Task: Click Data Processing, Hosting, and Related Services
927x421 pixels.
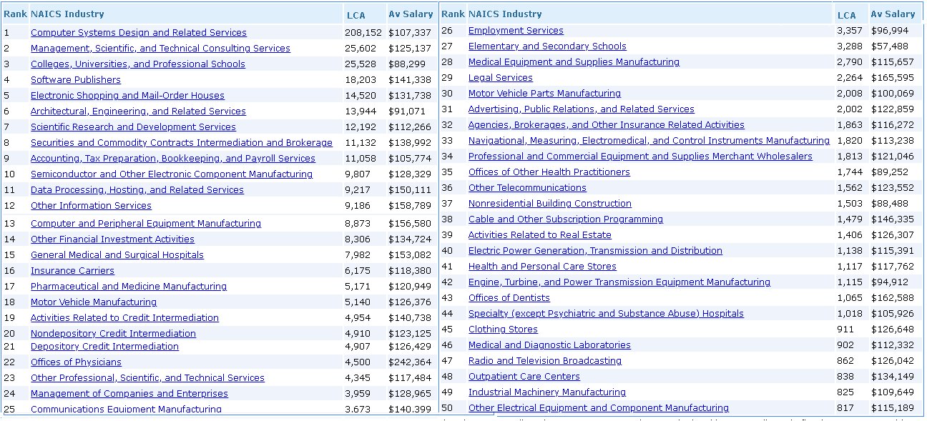Action: (137, 190)
